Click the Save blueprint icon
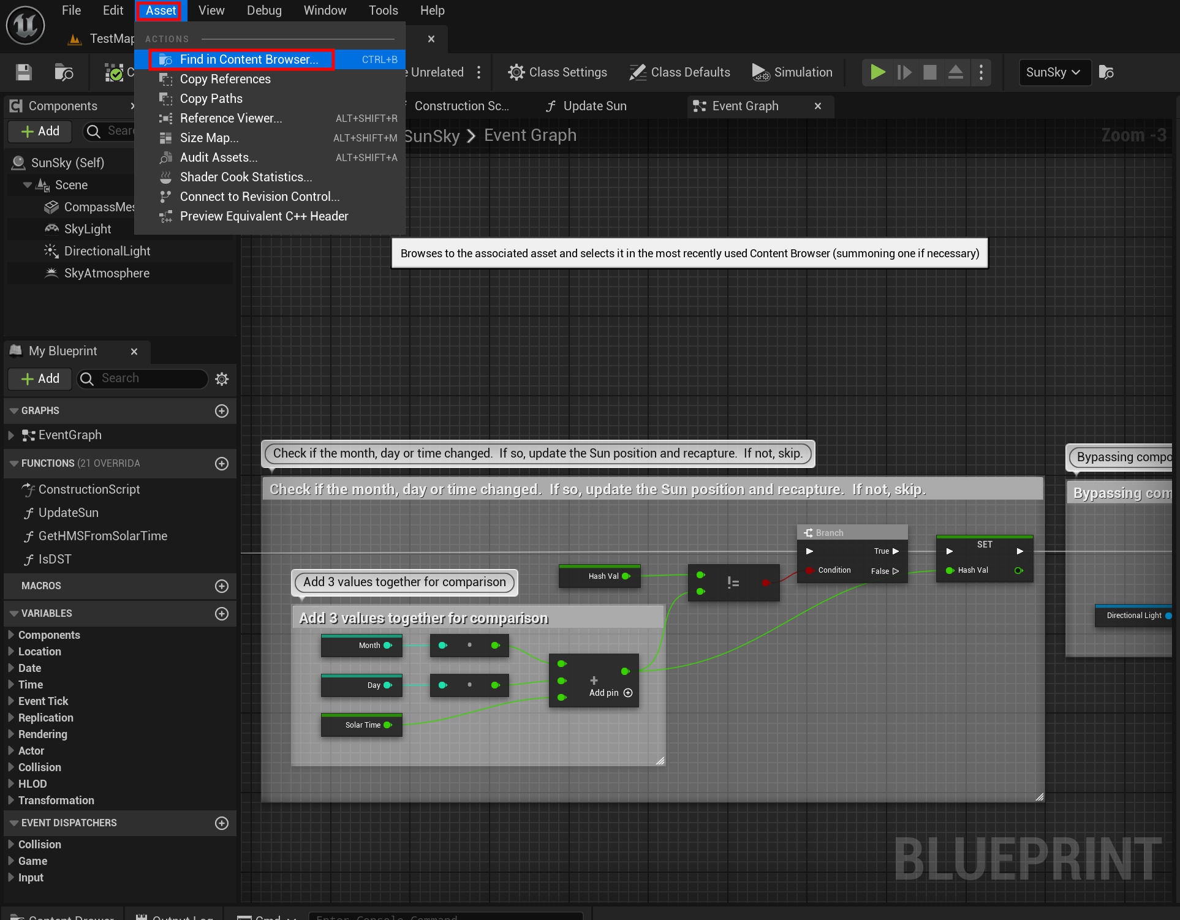Screen dimensions: 1180x920 coord(24,72)
